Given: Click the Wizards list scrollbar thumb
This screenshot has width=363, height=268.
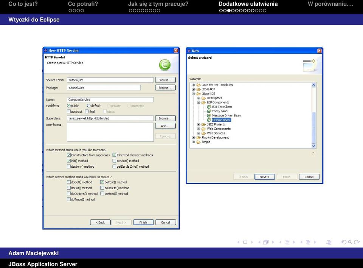Looking at the screenshot, I should 314,128.
